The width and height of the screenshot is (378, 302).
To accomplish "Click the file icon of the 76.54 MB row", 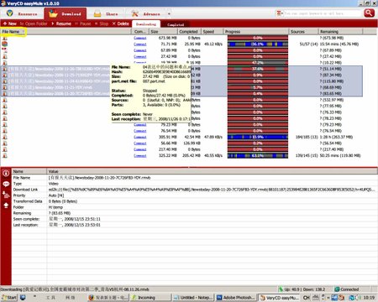I will [x=4, y=131].
